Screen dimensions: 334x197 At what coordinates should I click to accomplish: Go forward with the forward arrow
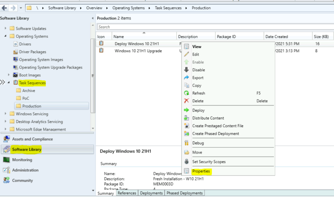point(13,8)
